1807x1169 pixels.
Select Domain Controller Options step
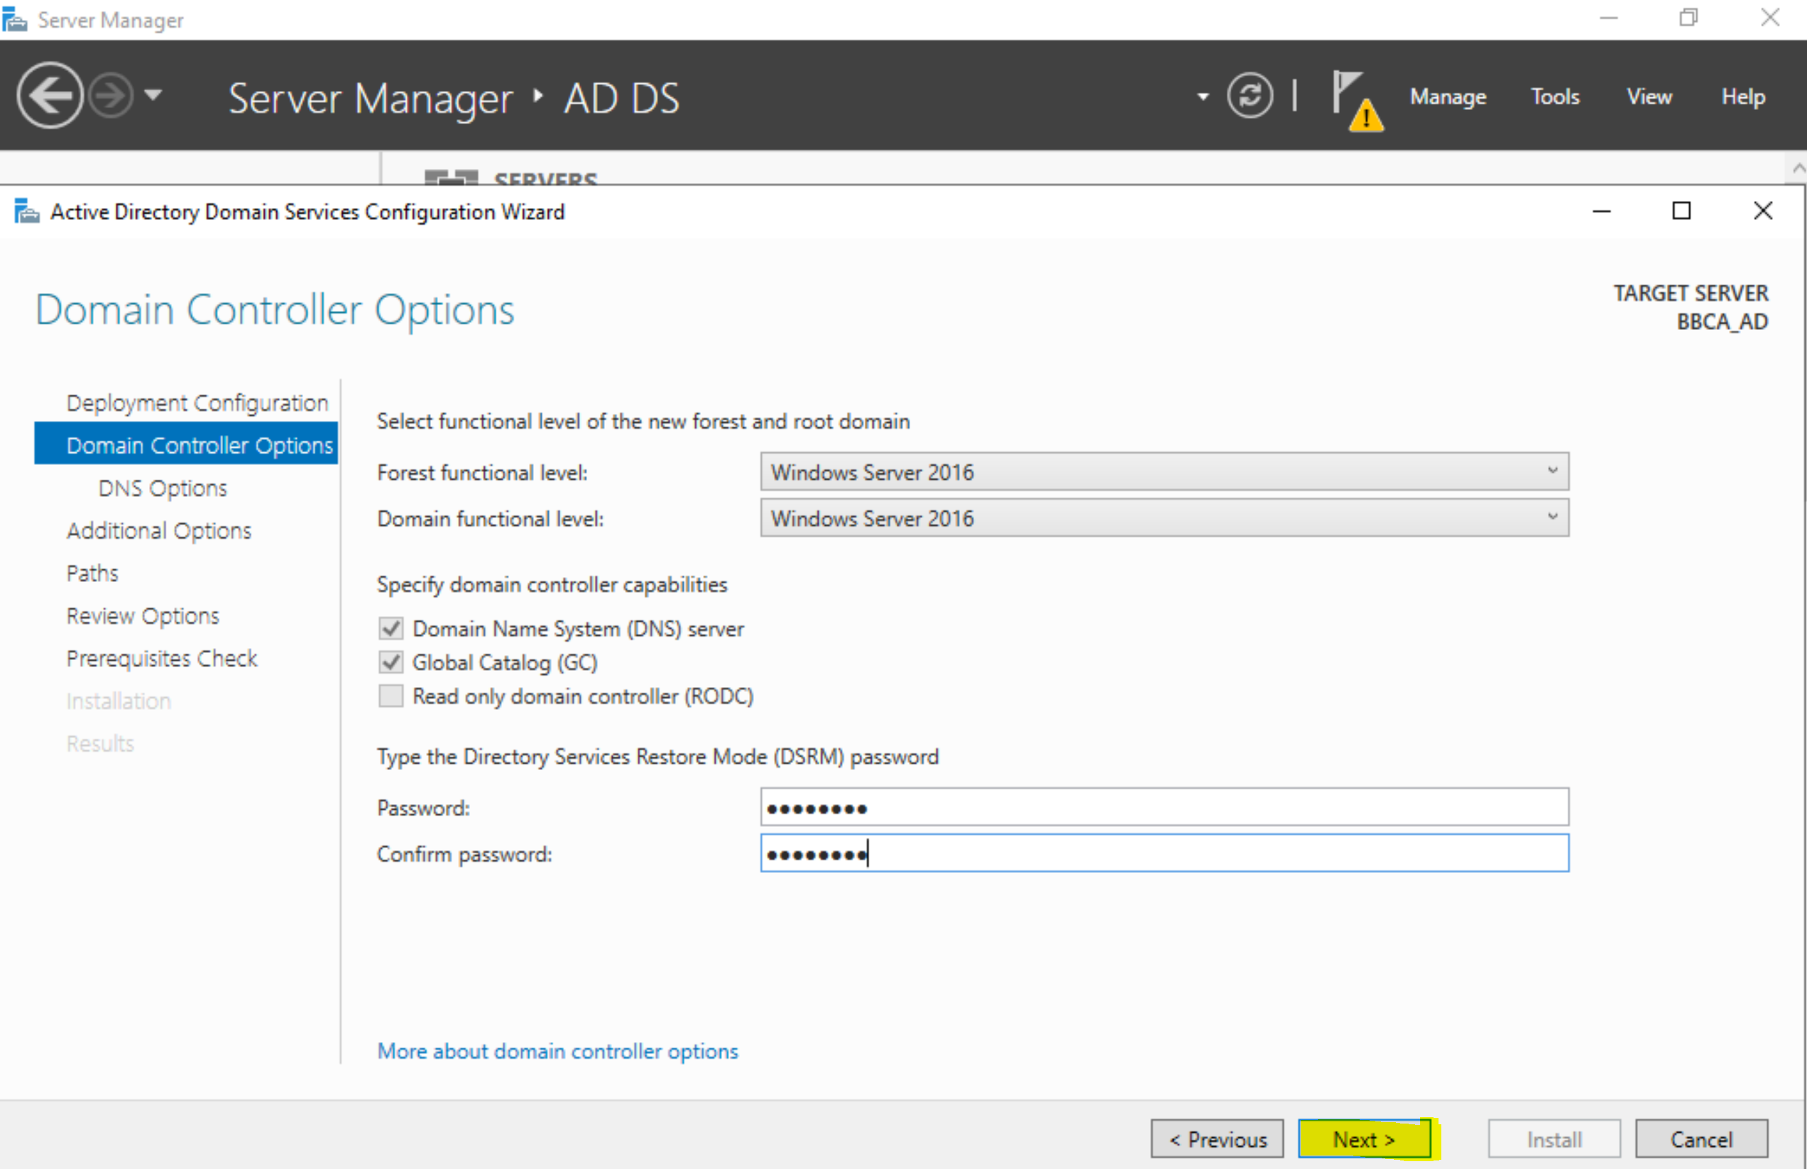(186, 444)
